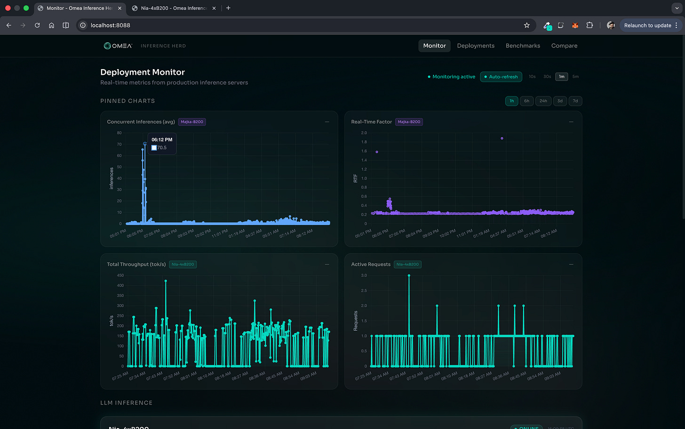Image resolution: width=685 pixels, height=429 pixels.
Task: Click the browser reload icon
Action: click(37, 25)
